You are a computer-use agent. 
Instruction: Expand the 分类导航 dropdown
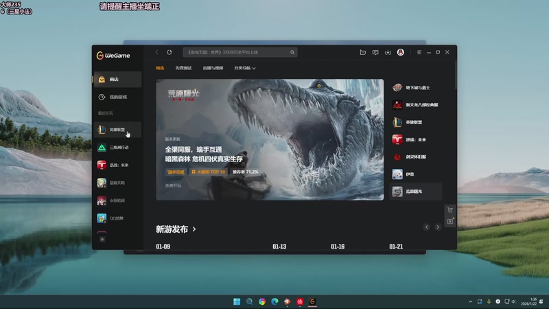(x=245, y=68)
